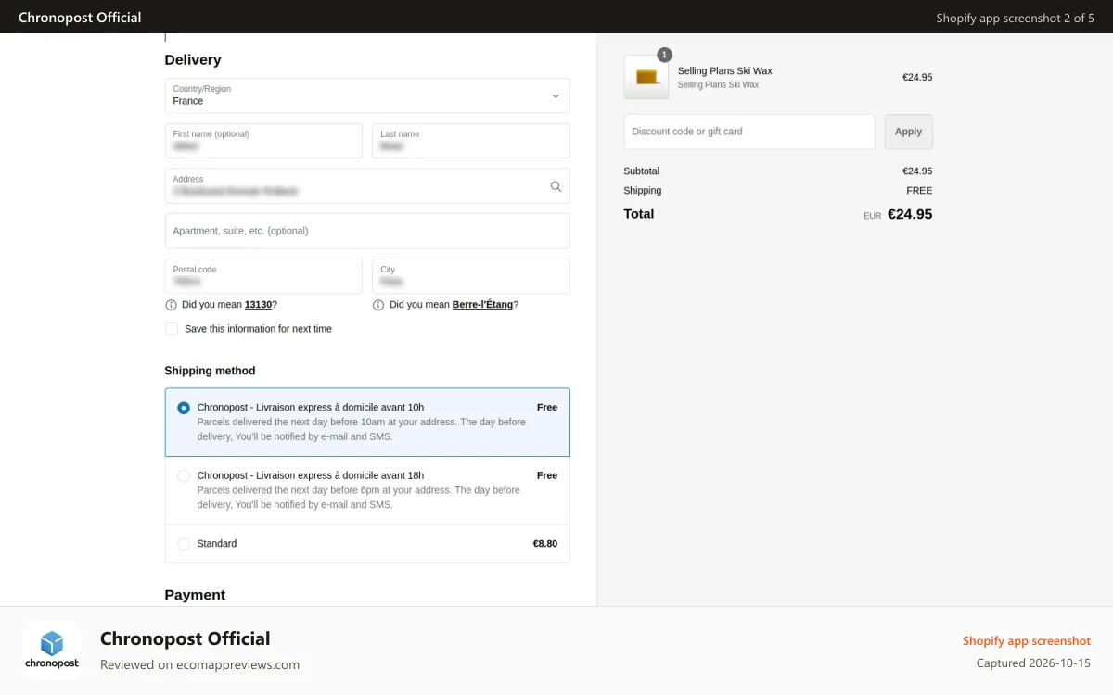1113x695 pixels.
Task: Check Save this information for next time
Action: [x=172, y=329]
